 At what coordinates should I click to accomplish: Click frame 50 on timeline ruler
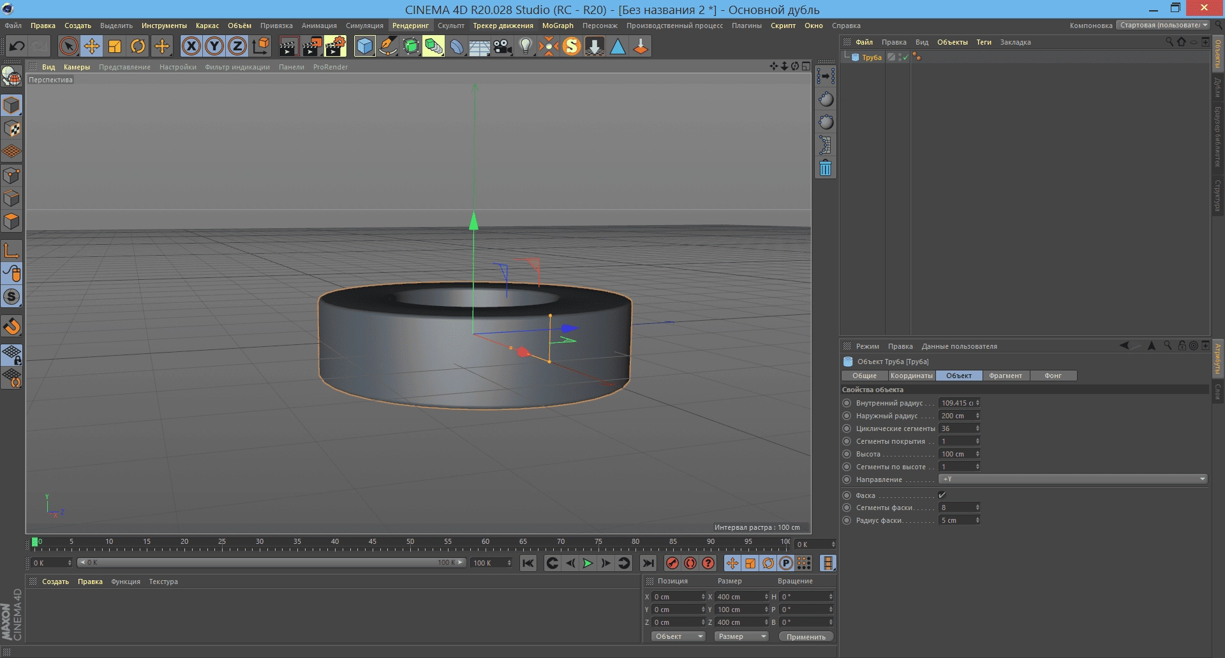[410, 543]
